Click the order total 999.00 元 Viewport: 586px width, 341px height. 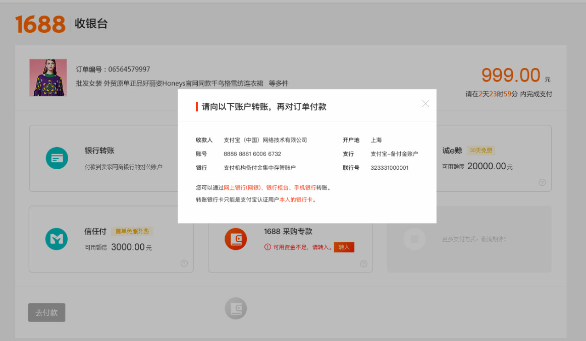(x=516, y=76)
